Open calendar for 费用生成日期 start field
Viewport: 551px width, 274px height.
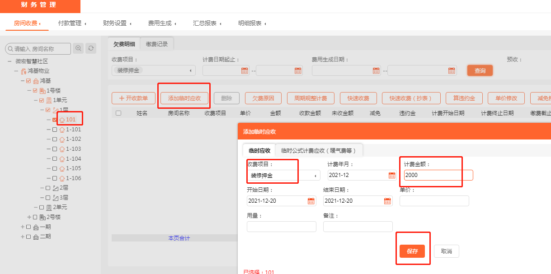[x=376, y=70]
